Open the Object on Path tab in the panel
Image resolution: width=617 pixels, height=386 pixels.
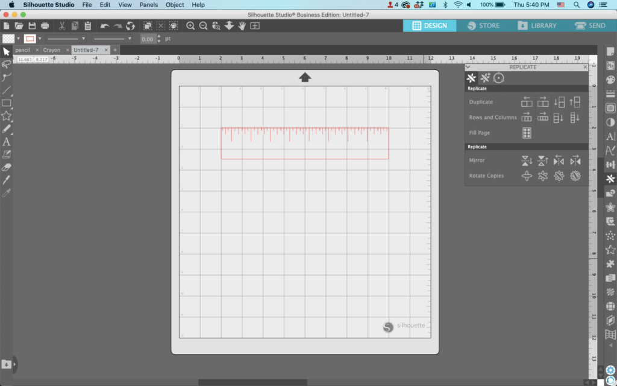pos(498,78)
